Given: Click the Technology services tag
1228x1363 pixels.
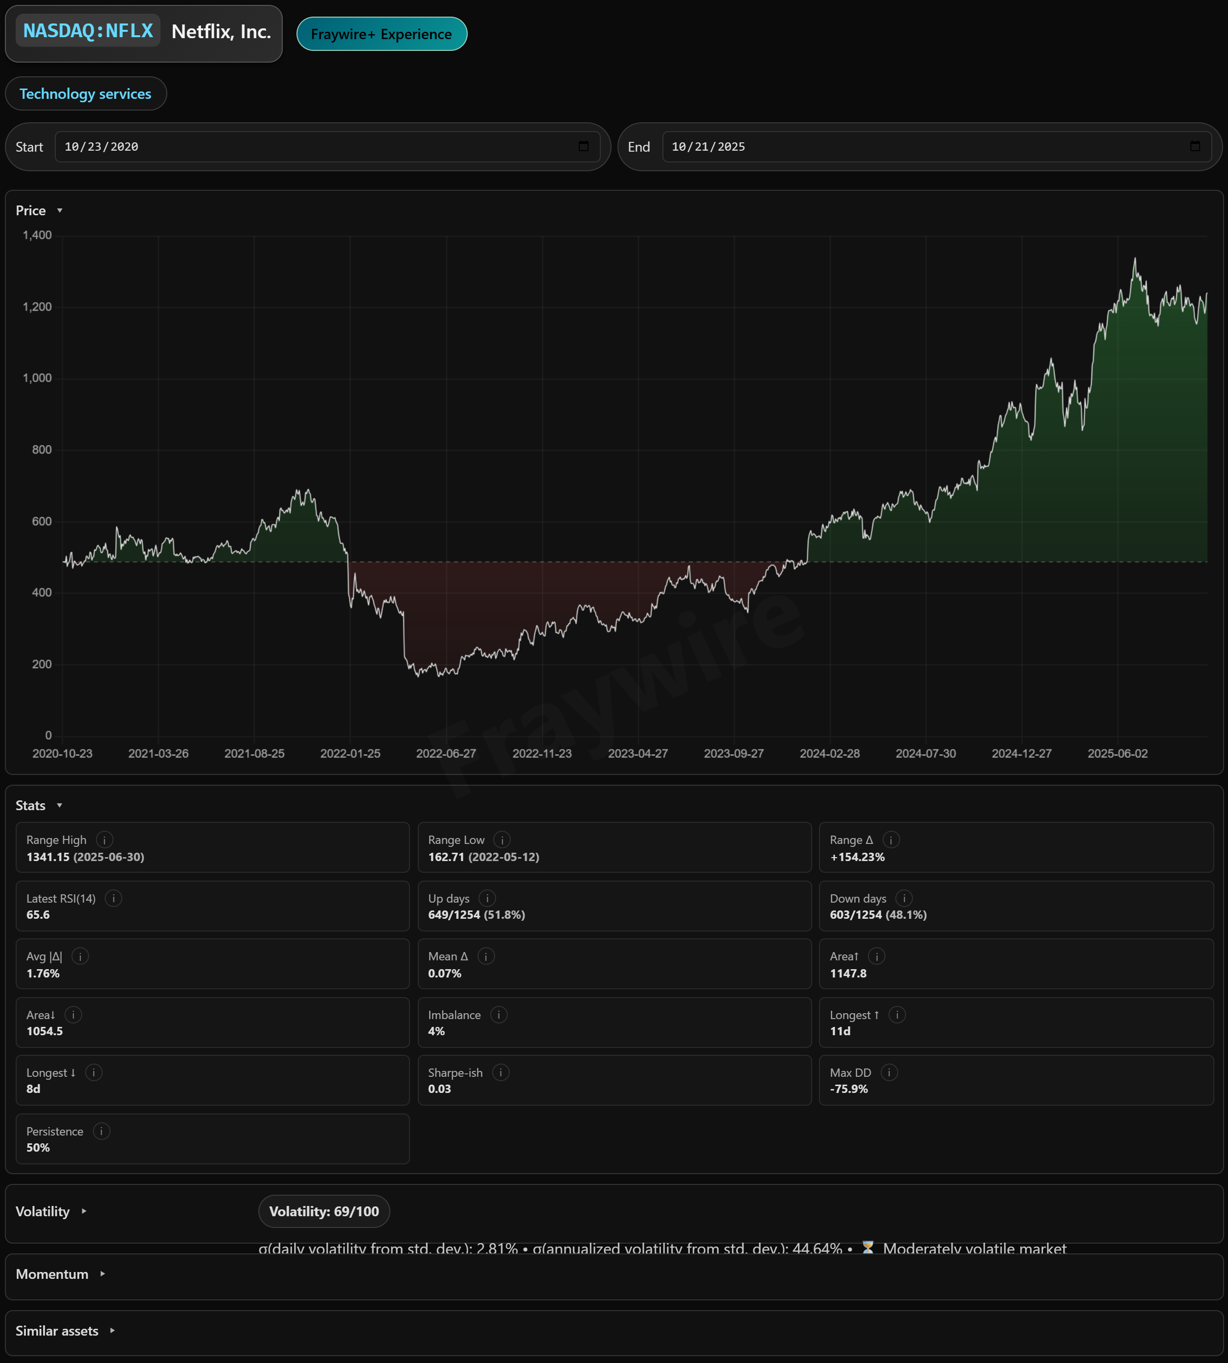Looking at the screenshot, I should pyautogui.click(x=86, y=94).
